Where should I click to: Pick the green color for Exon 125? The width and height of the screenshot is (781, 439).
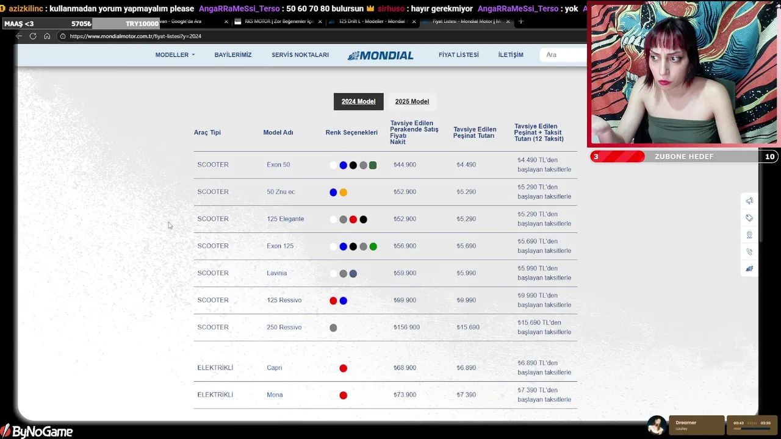373,246
